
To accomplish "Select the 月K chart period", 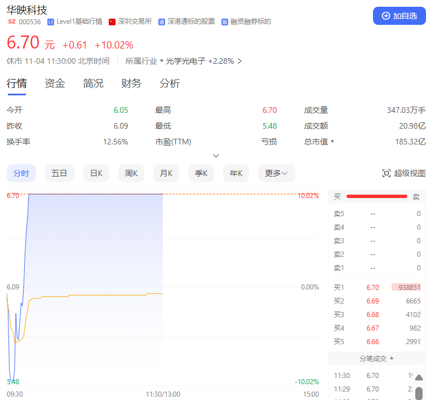I will click(x=166, y=173).
